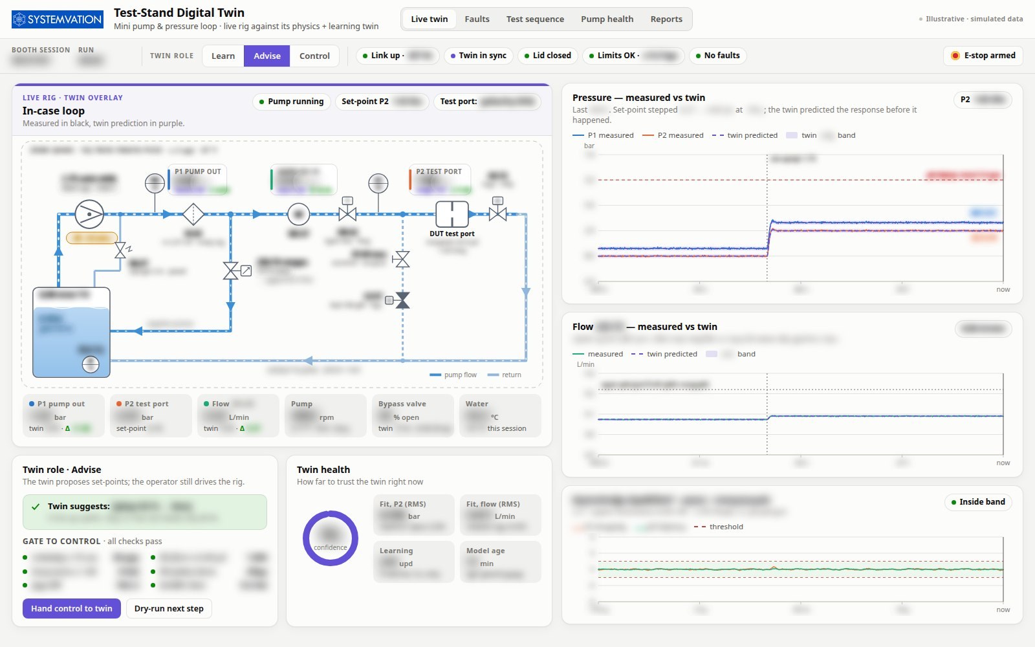Click Dry-run next step button

tap(169, 609)
